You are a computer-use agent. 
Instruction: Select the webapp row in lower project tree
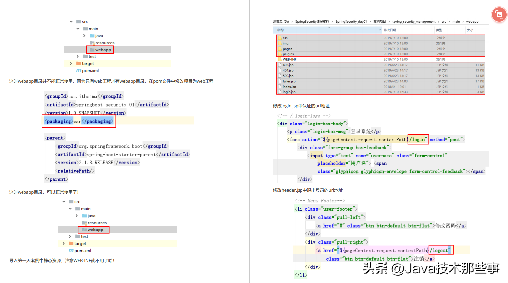[x=117, y=230]
